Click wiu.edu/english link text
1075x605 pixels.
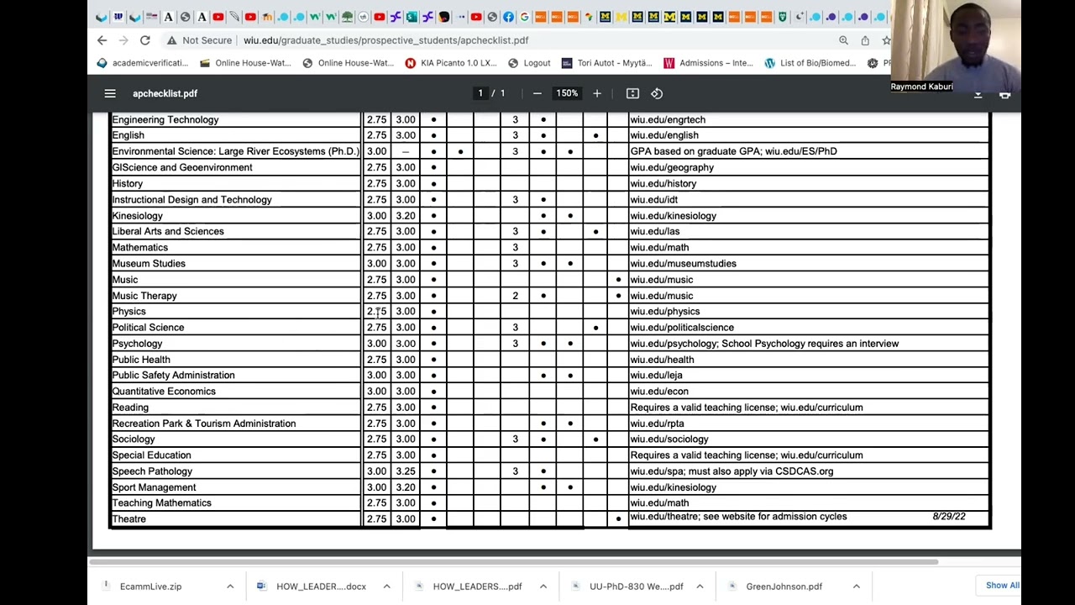click(664, 135)
